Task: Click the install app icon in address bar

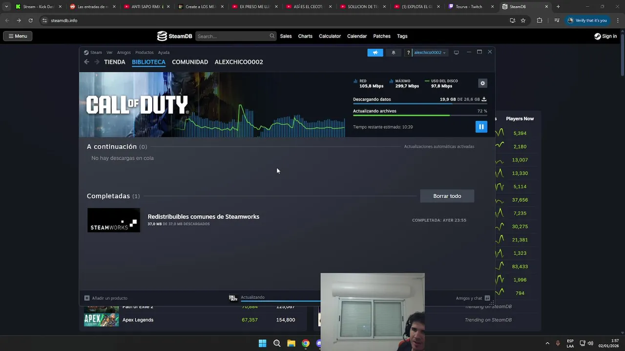Action: point(512,20)
